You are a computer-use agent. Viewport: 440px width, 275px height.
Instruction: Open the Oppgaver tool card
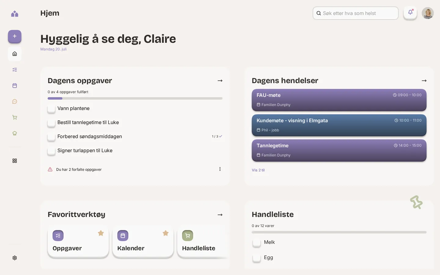78,241
